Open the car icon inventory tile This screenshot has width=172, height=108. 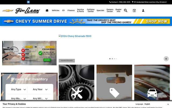(x=152, y=82)
